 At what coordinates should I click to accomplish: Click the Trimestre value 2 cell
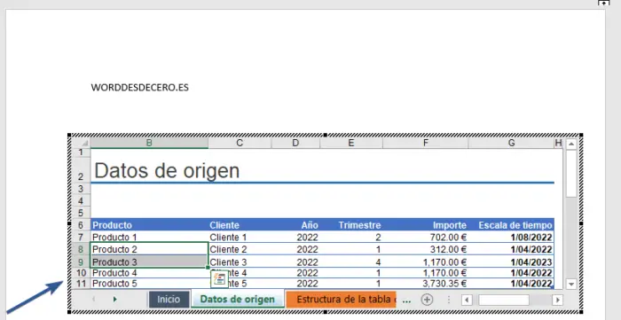click(351, 238)
